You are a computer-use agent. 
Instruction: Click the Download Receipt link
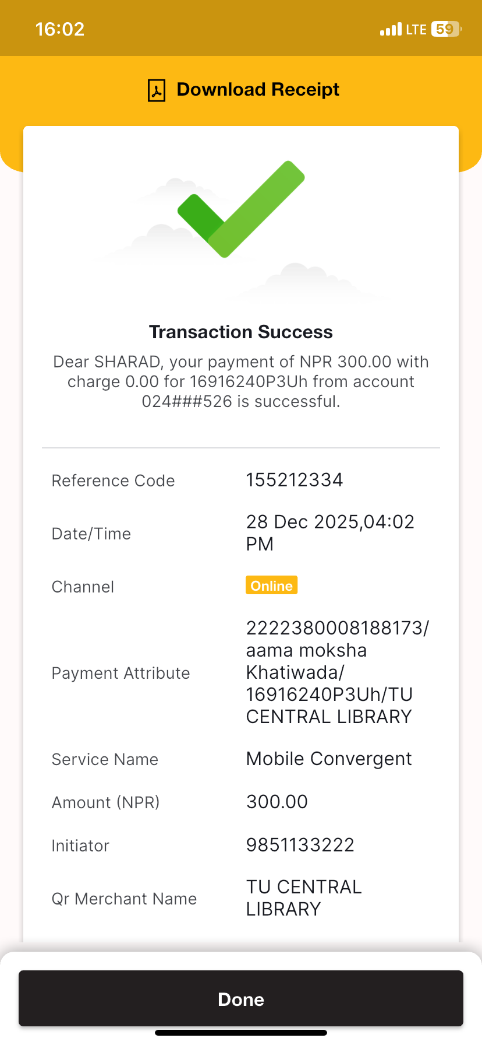[257, 90]
